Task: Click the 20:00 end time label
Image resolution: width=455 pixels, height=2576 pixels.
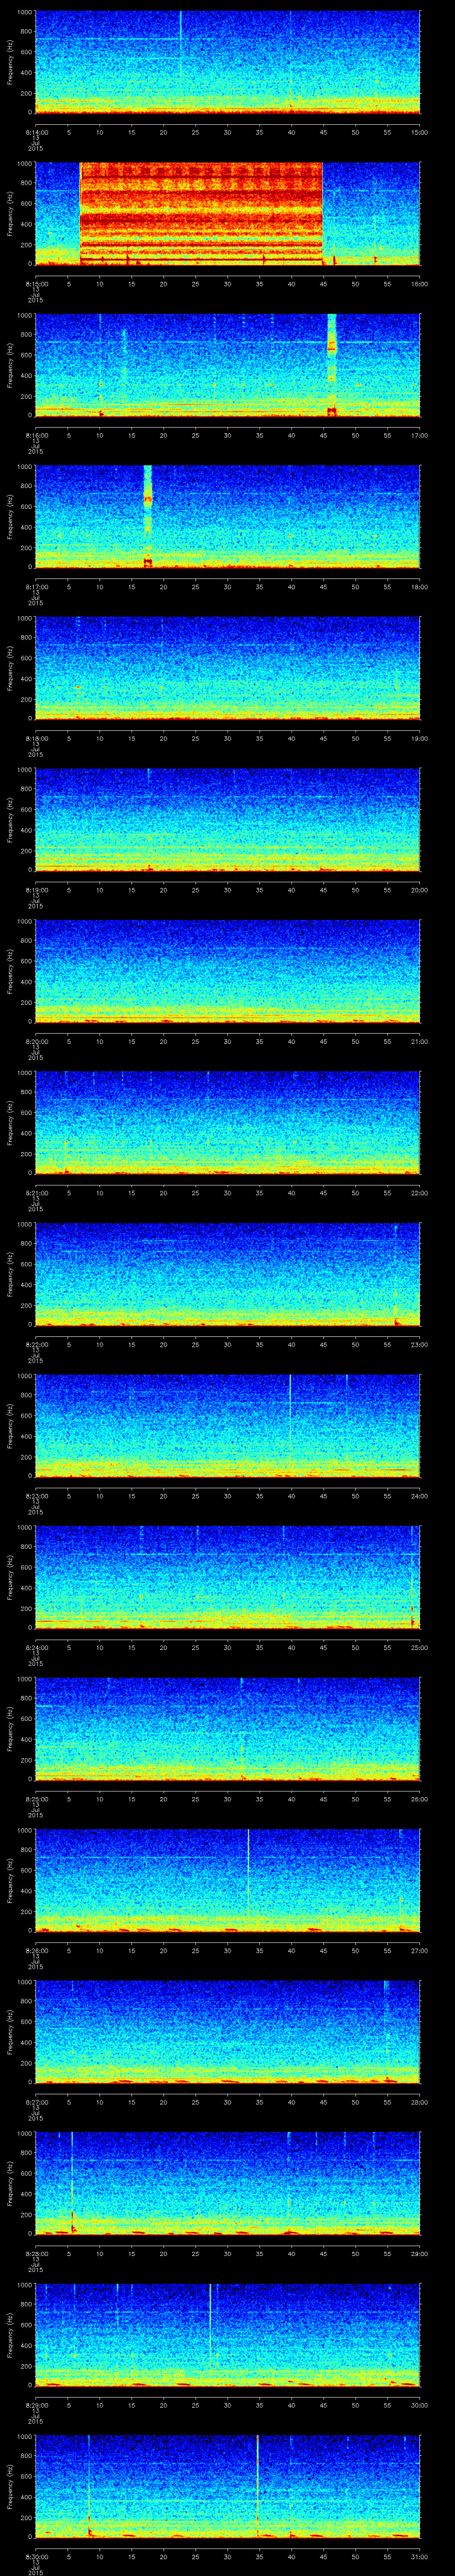Action: 420,890
